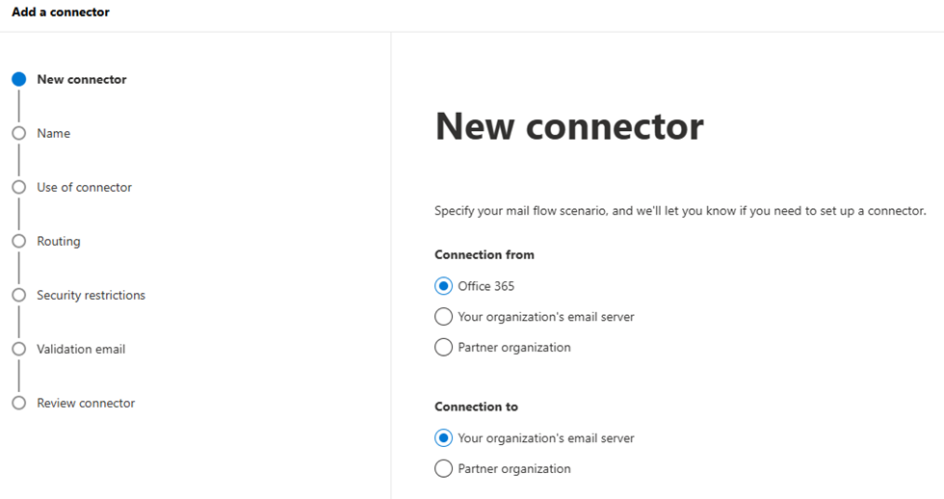
Task: Click the Routing step circle marker
Action: coord(18,242)
